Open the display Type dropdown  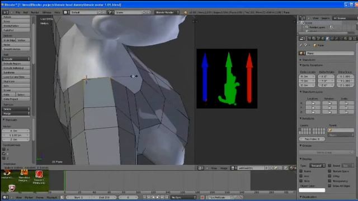(x=317, y=166)
